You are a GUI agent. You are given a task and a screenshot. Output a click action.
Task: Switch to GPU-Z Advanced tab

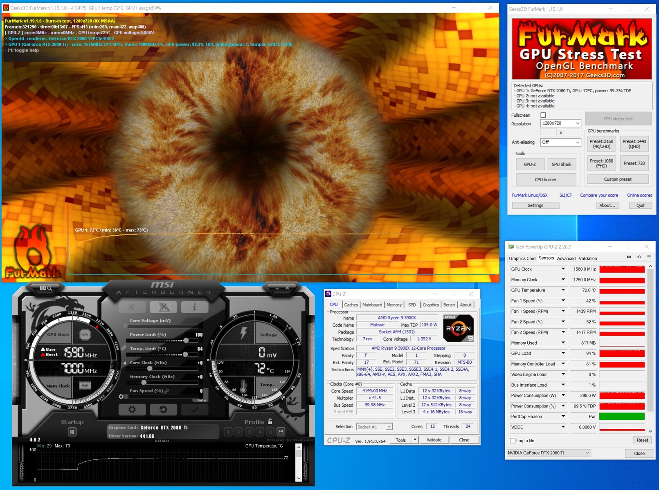pyautogui.click(x=566, y=258)
